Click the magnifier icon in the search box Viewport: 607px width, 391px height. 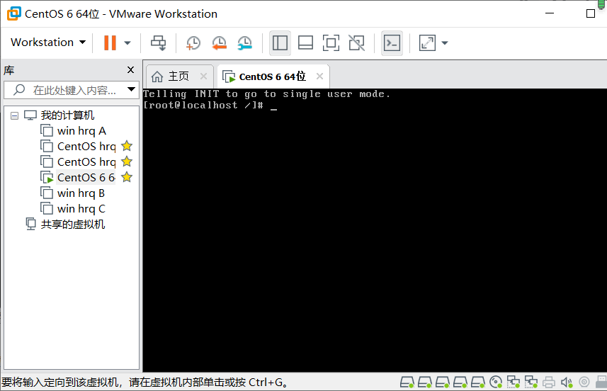tap(19, 90)
